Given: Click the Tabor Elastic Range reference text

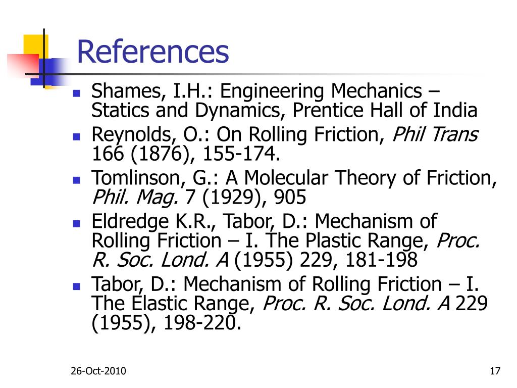Looking at the screenshot, I should pos(289,303).
